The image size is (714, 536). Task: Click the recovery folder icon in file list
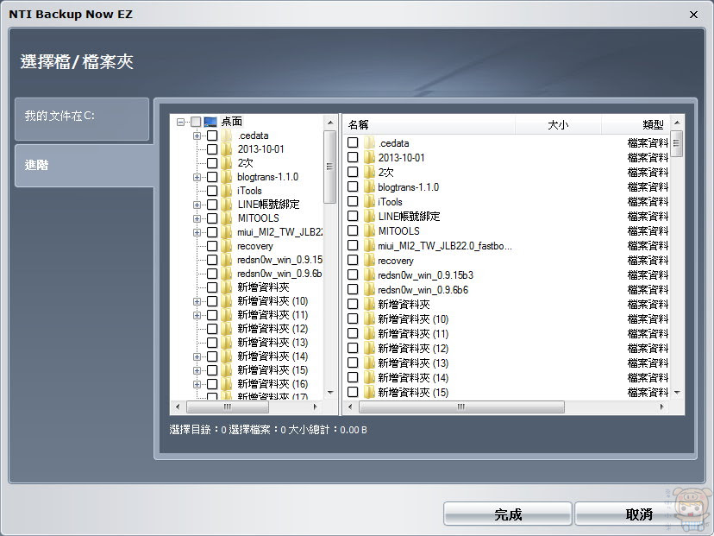click(x=369, y=261)
